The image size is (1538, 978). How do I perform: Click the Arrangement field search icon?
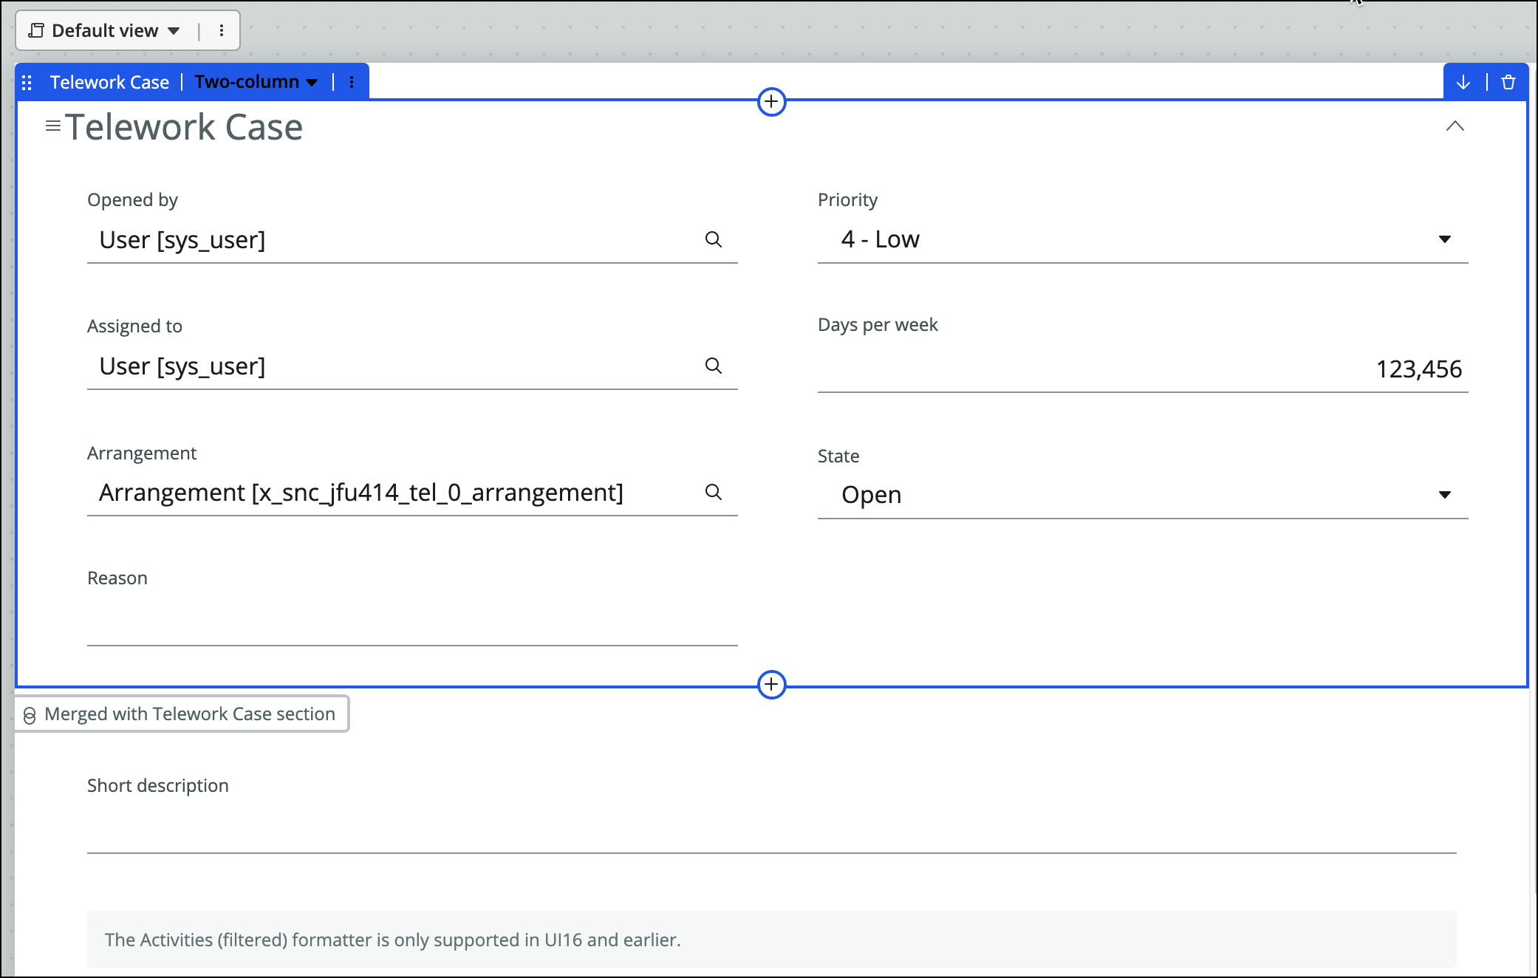tap(713, 492)
